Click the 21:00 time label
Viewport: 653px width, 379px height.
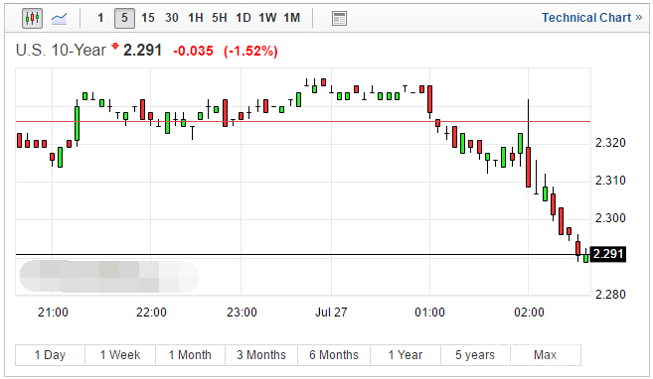coord(53,313)
